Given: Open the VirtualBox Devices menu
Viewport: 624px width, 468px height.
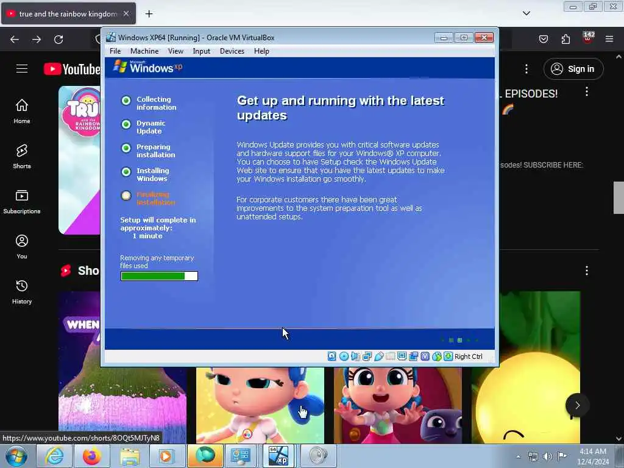Looking at the screenshot, I should pyautogui.click(x=232, y=51).
